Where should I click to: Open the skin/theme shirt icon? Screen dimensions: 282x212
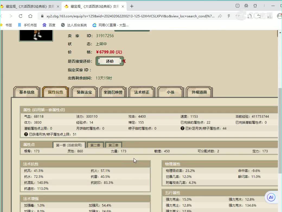pyautogui.click(x=255, y=6)
